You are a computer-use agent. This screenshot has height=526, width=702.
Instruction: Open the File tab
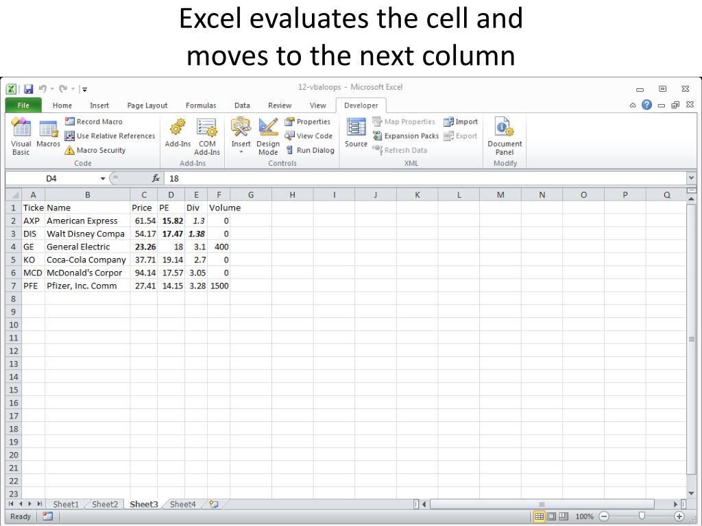(x=23, y=105)
